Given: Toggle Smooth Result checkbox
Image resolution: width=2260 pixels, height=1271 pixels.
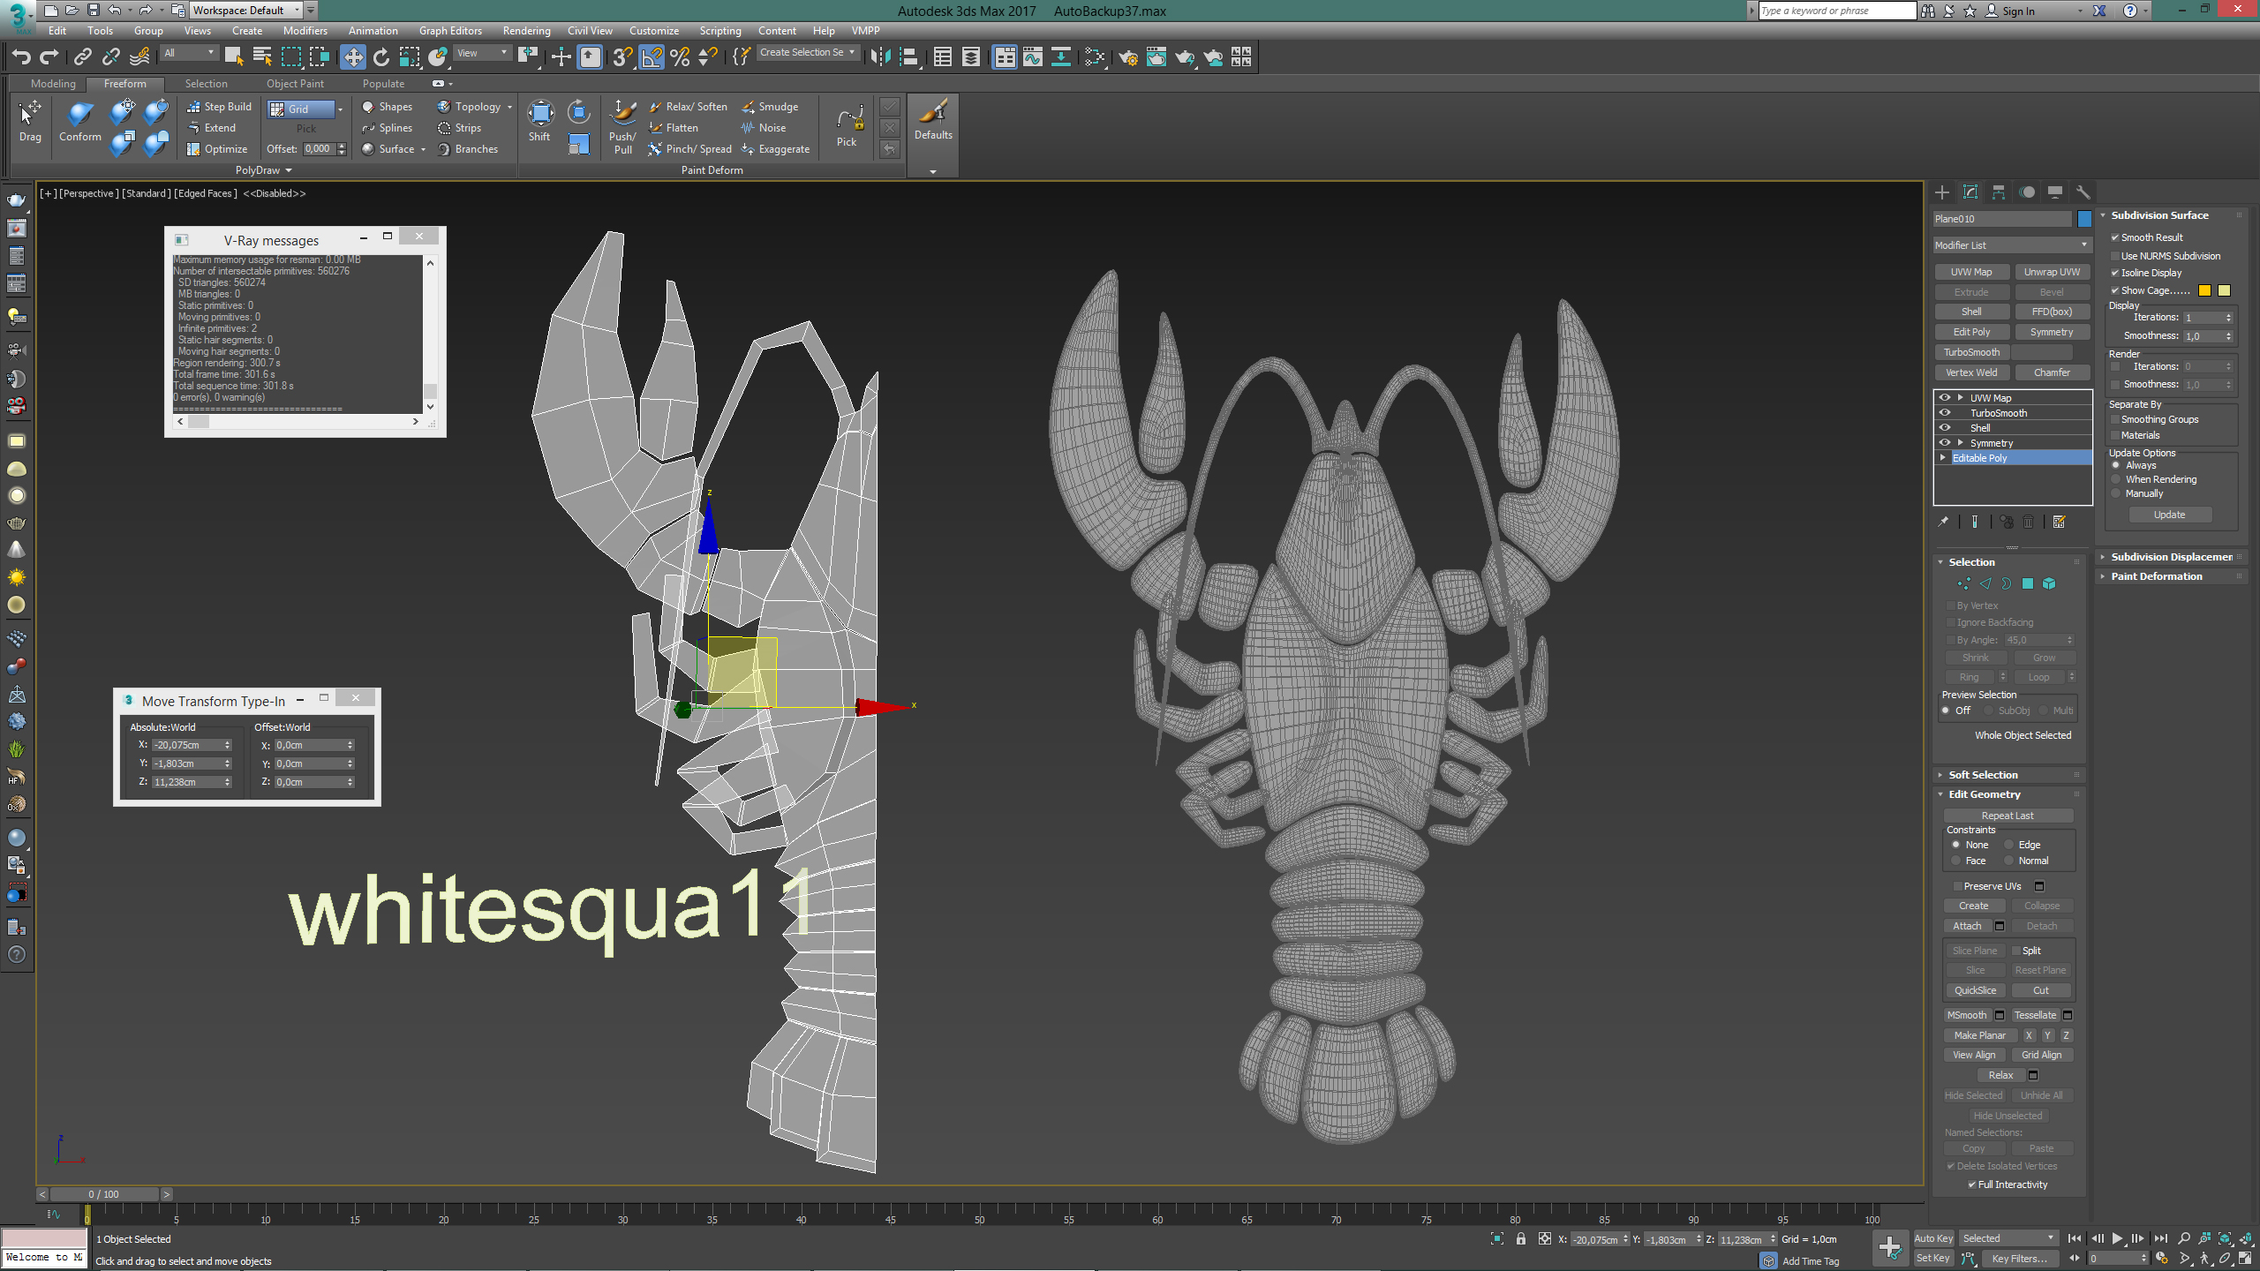Looking at the screenshot, I should pos(2115,237).
